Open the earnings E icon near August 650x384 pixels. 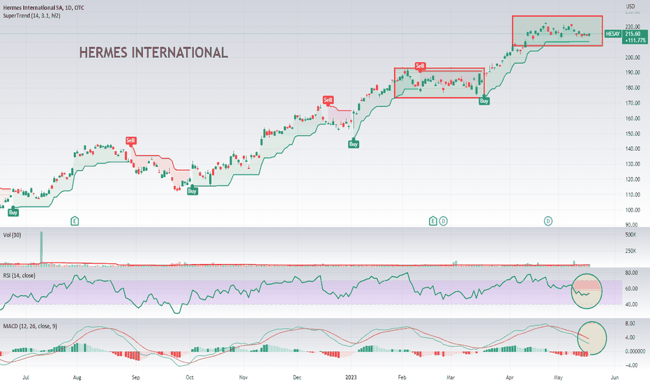tap(75, 221)
